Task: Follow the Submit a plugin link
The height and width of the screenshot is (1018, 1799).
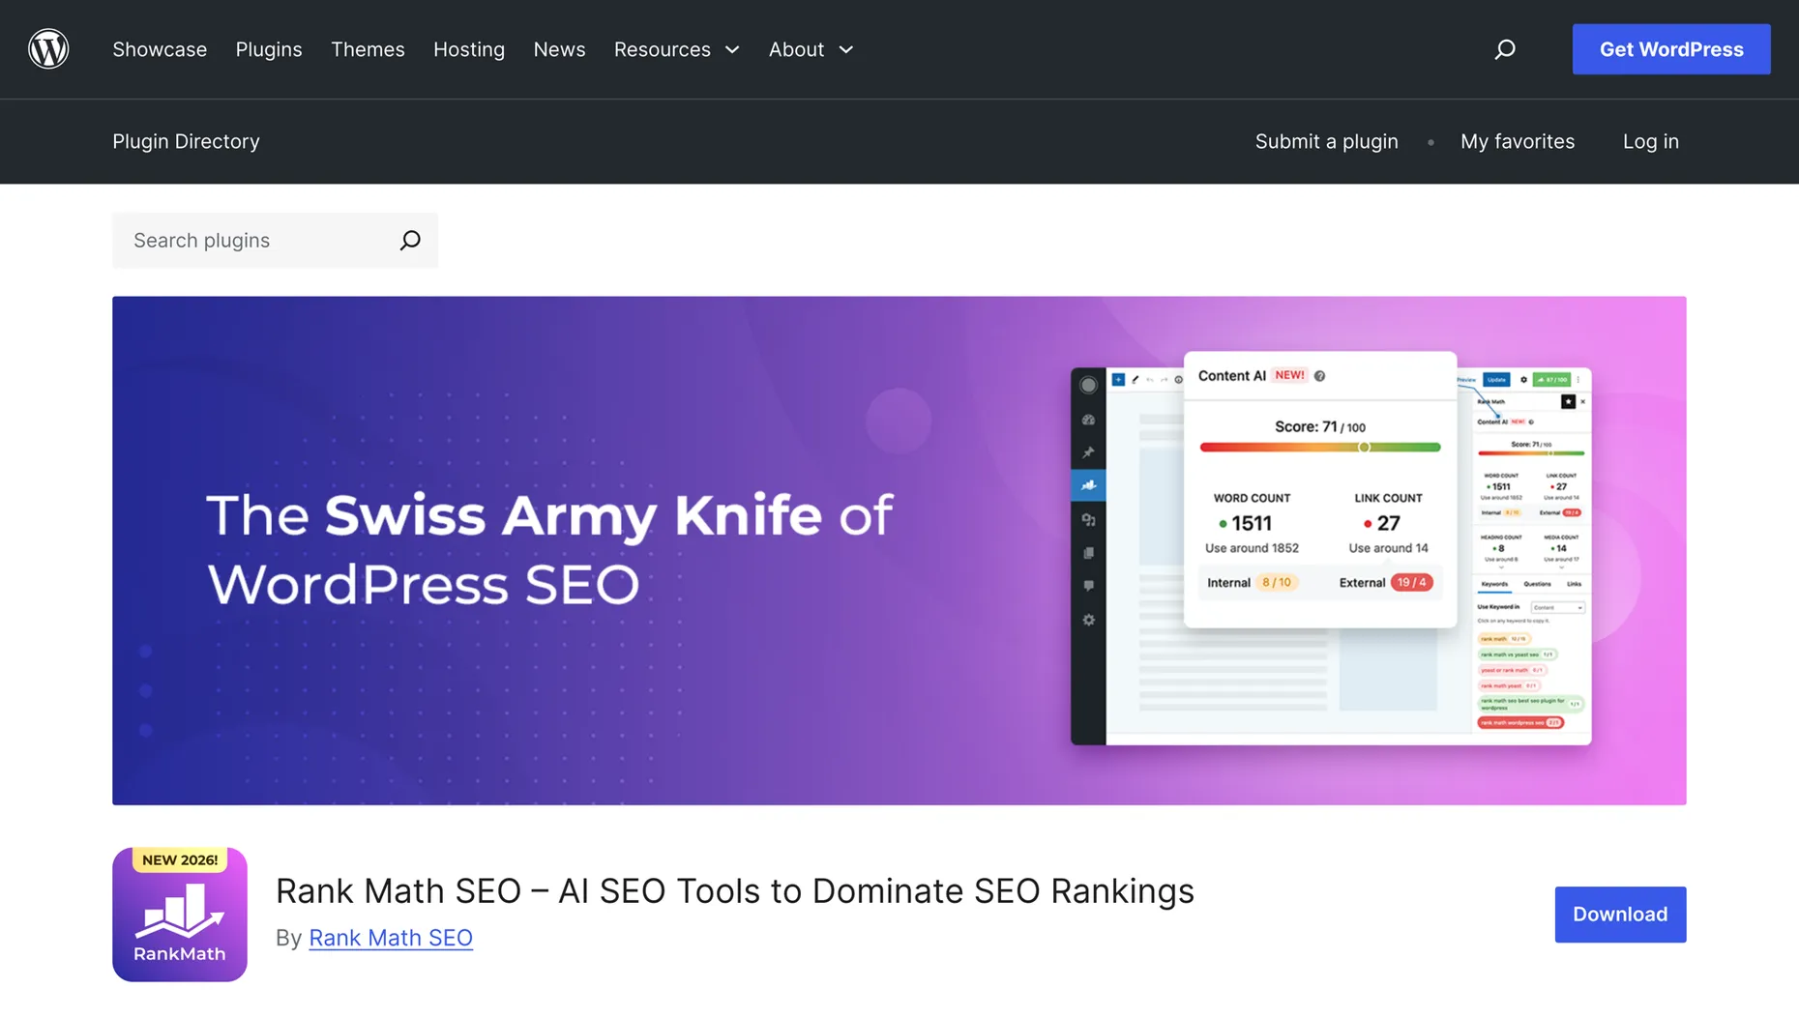Action: coord(1326,141)
